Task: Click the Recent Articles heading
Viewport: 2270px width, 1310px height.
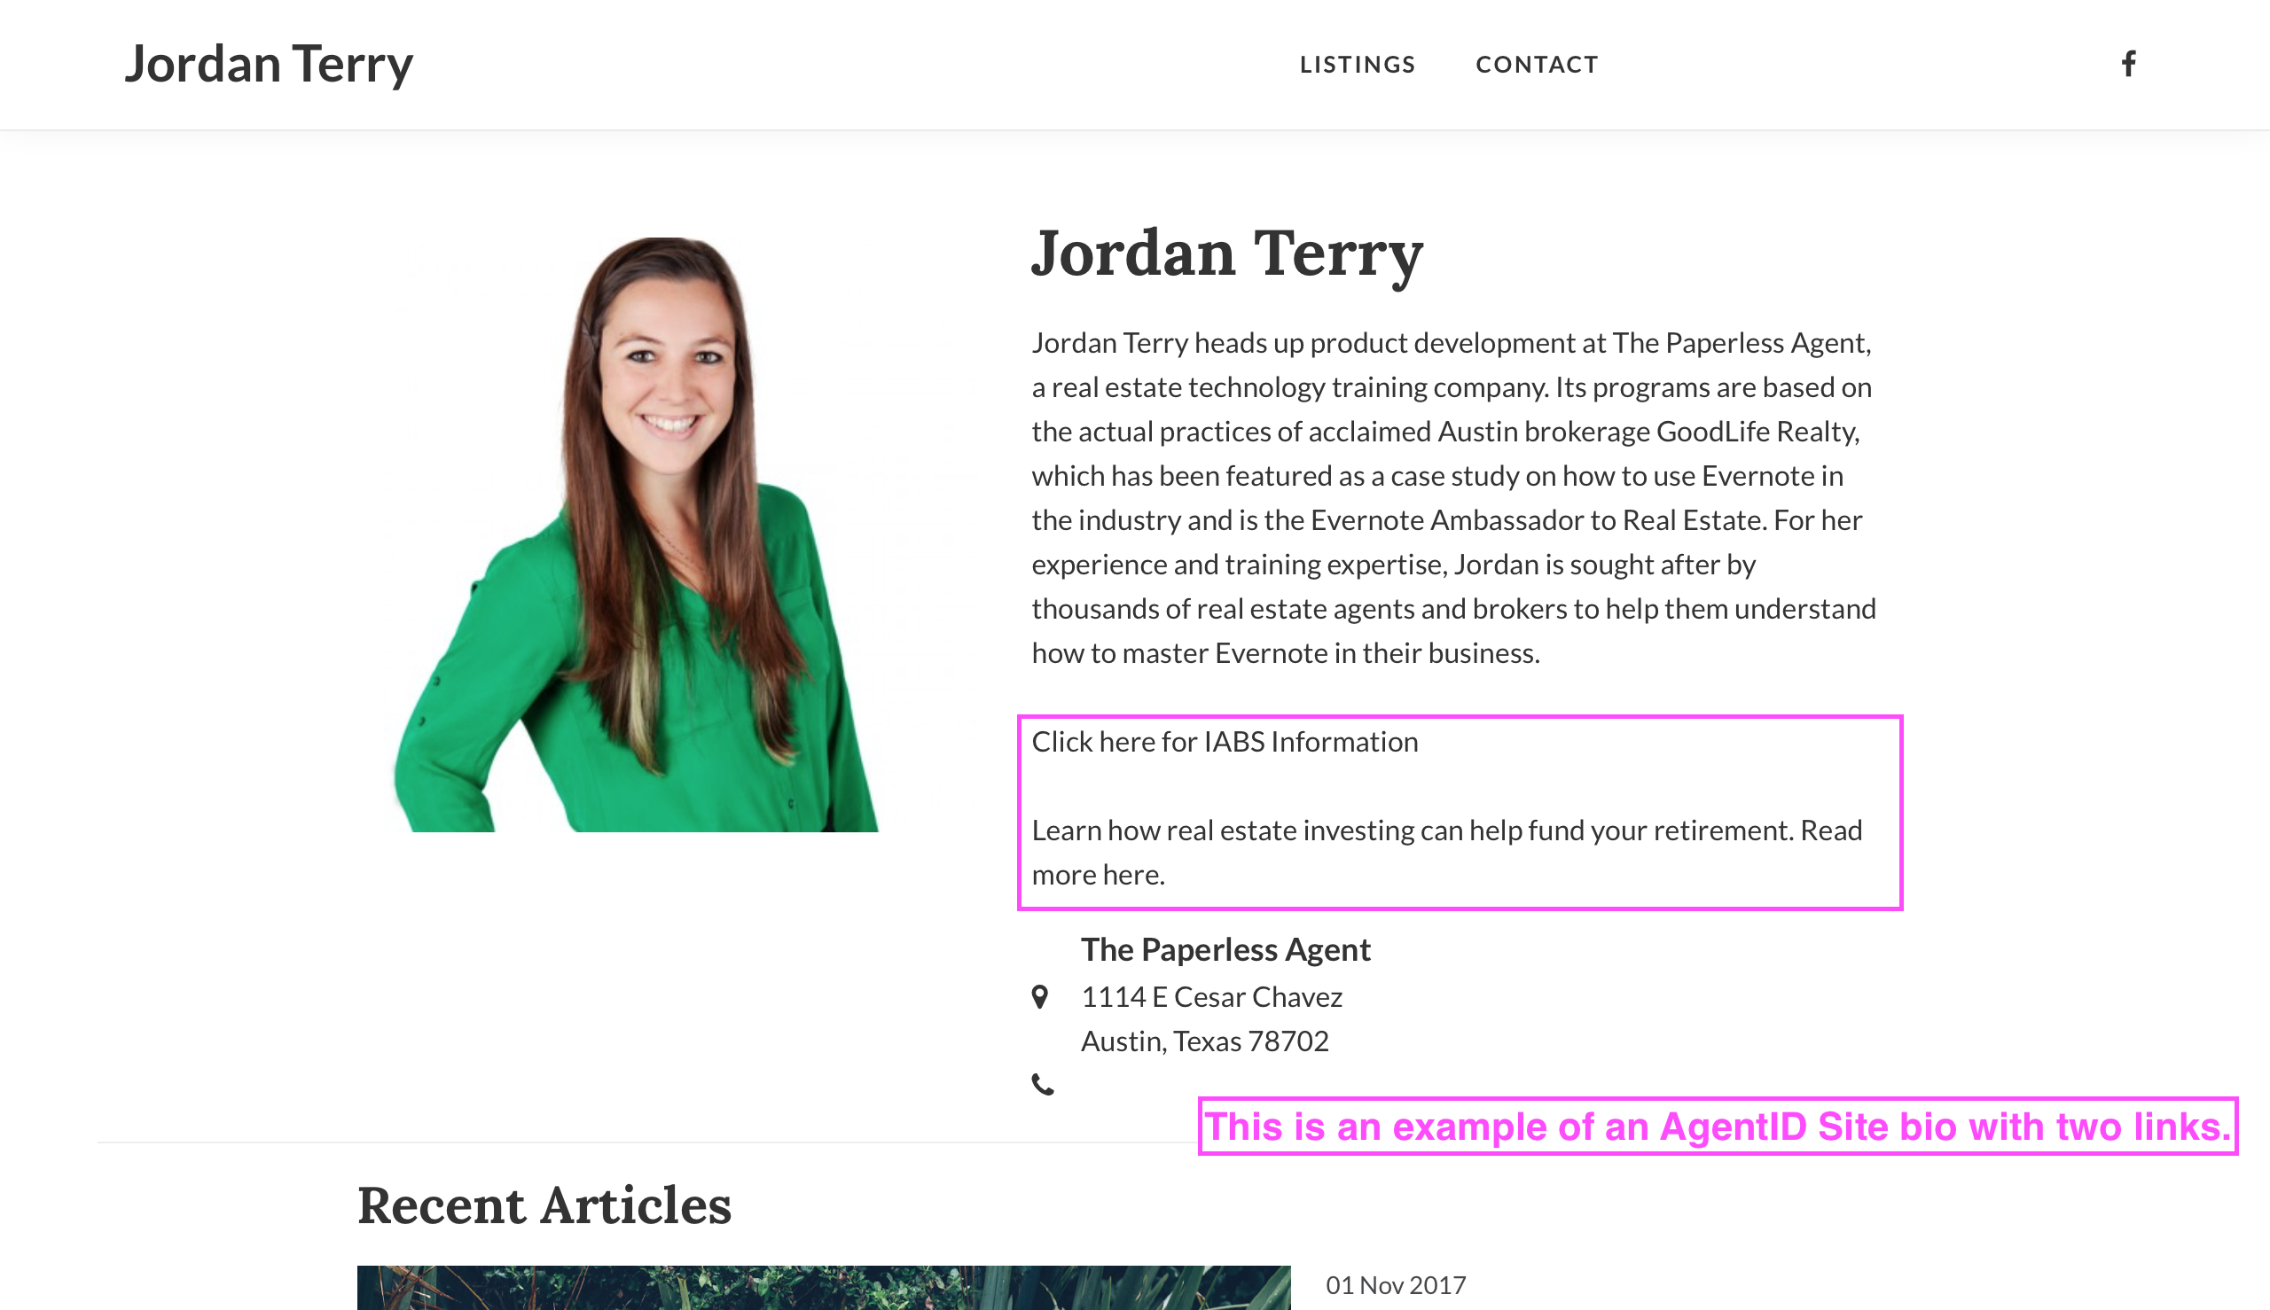Action: coord(544,1205)
